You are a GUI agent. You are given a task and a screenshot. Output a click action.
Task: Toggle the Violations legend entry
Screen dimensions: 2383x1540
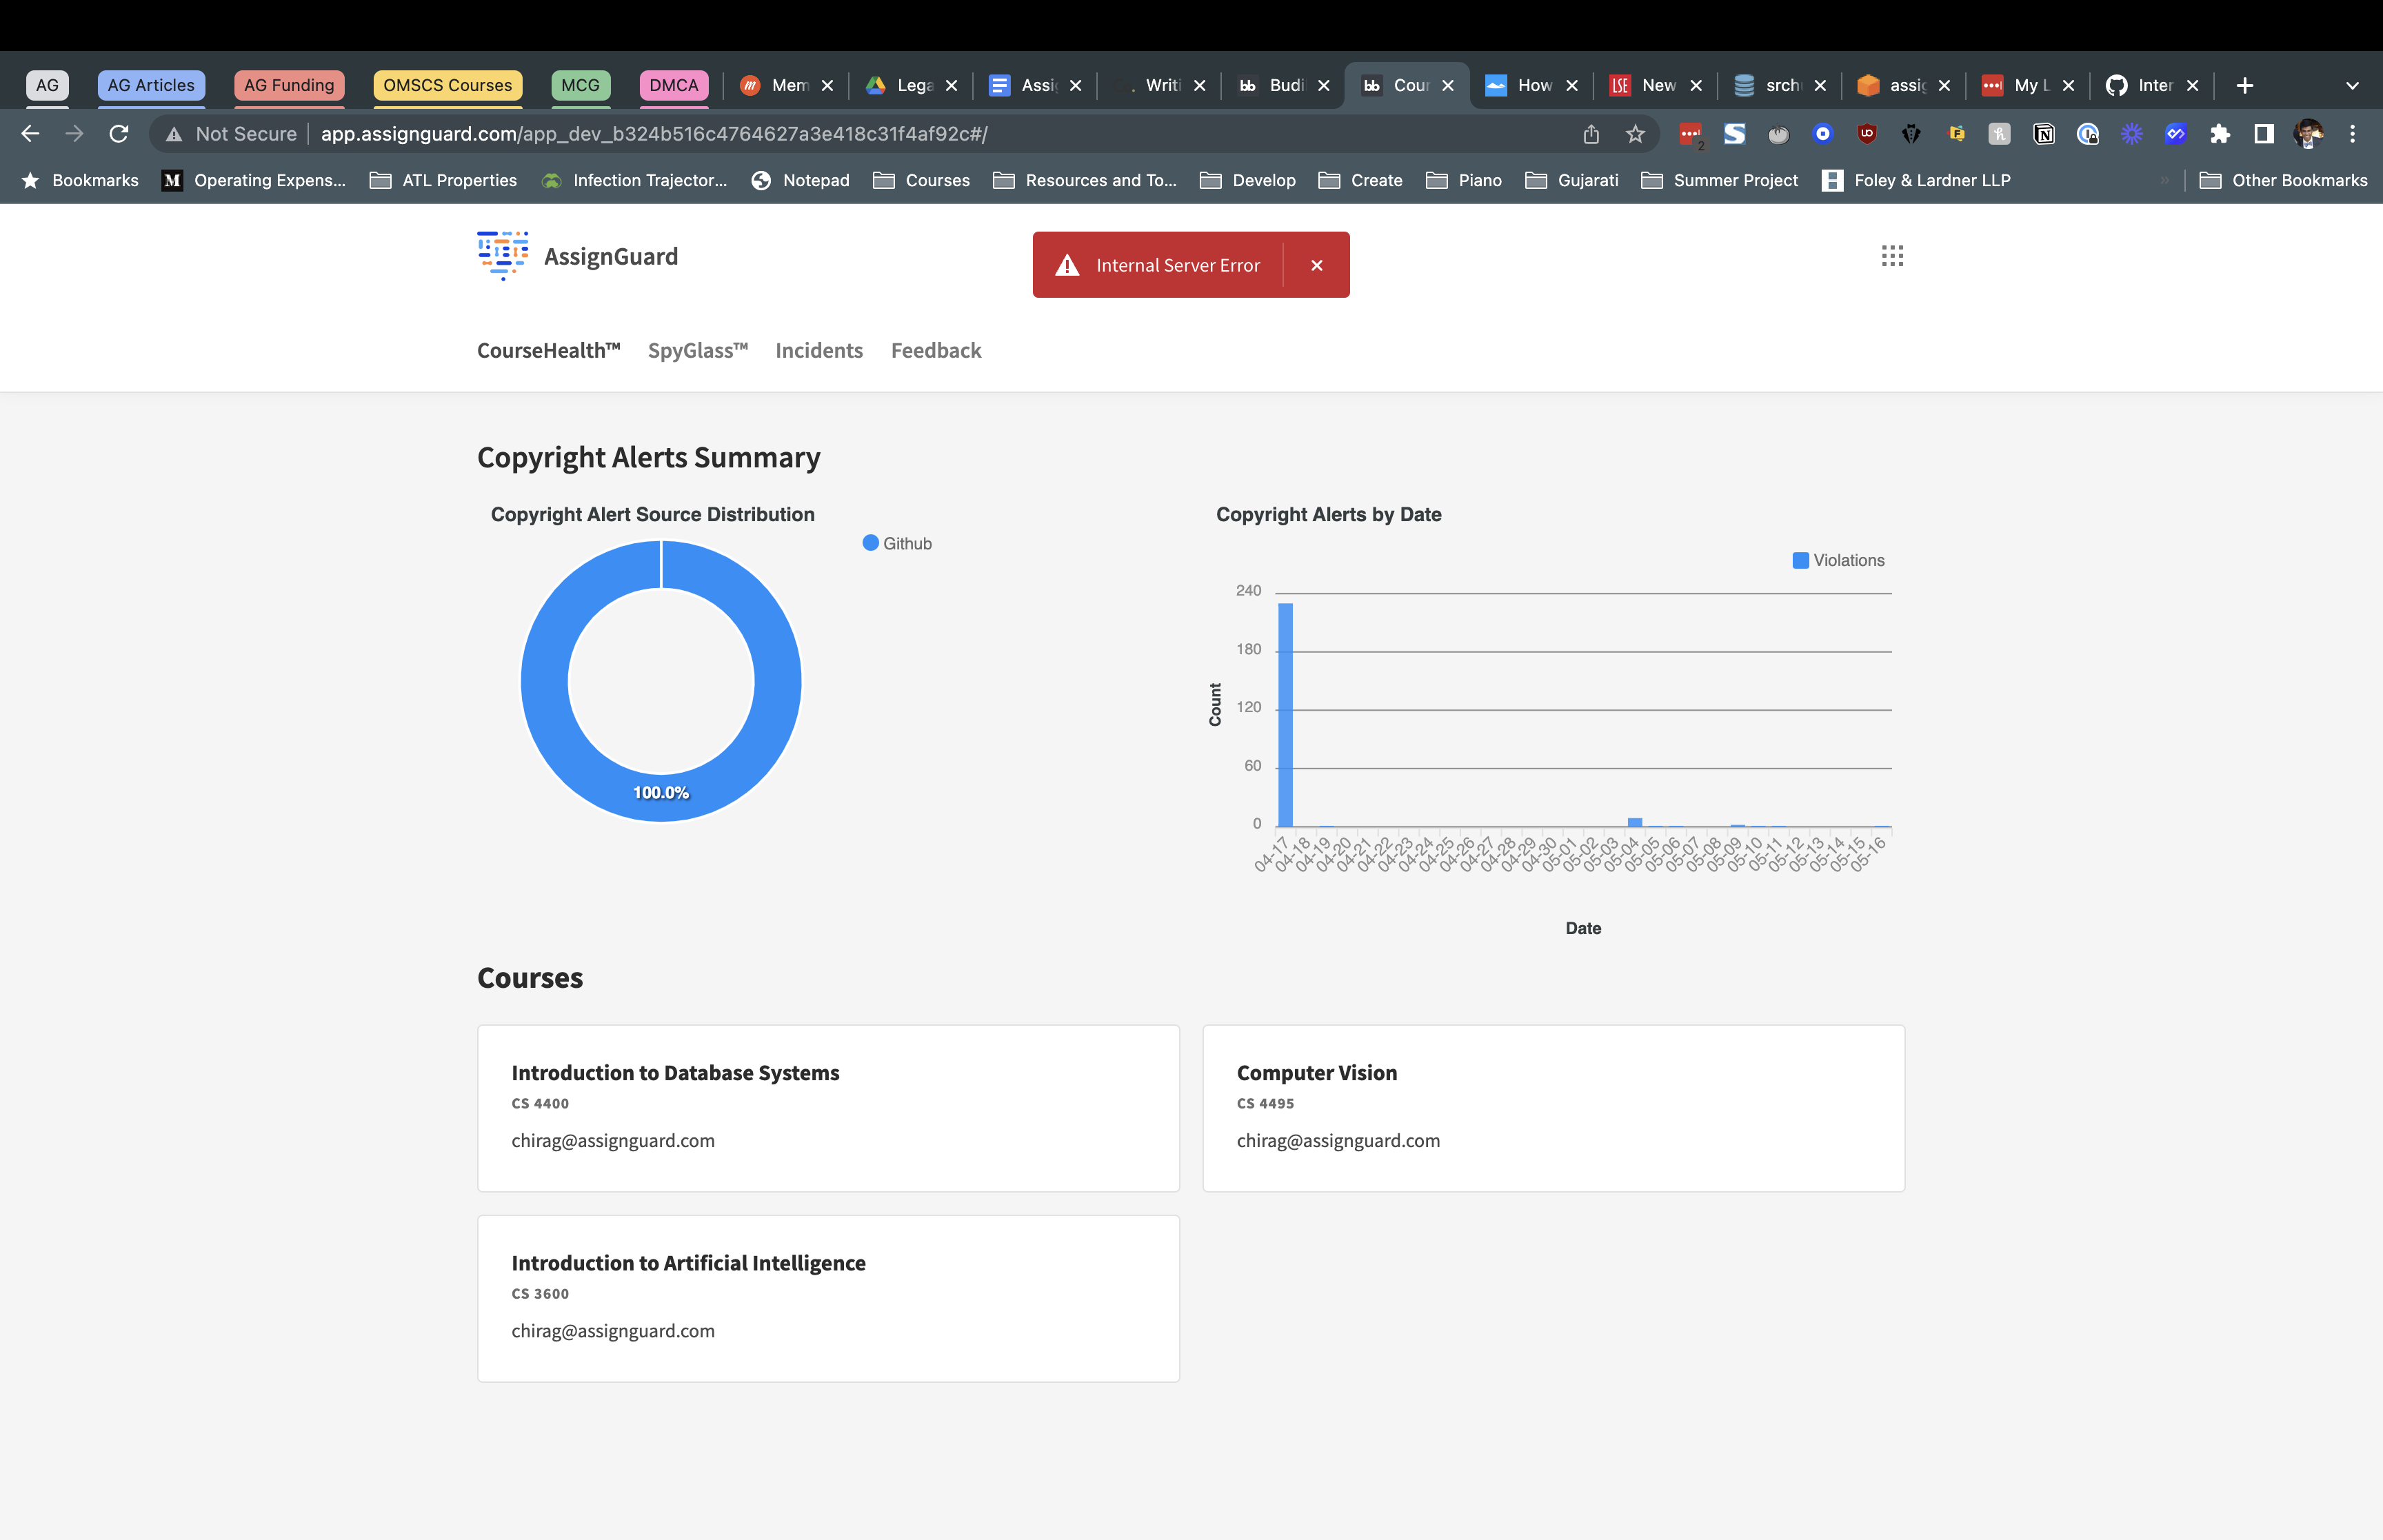point(1838,560)
